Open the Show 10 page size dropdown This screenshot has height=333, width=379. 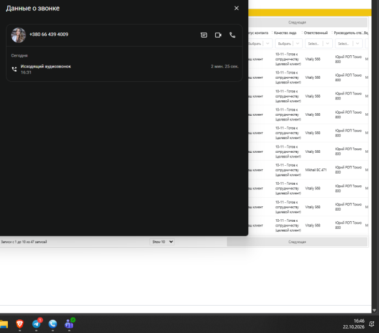pos(162,241)
